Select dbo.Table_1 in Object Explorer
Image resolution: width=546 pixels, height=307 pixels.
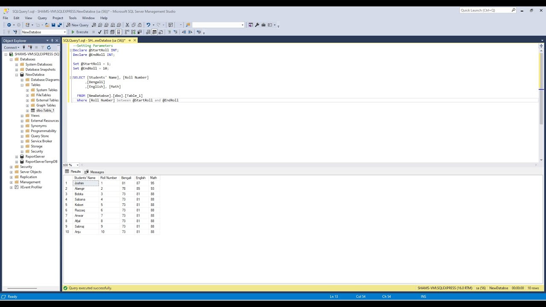coord(45,110)
